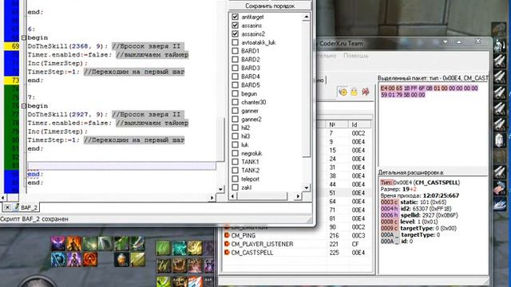The height and width of the screenshot is (287, 511).
Task: Click the line 69 gutter marker
Action: point(11,46)
